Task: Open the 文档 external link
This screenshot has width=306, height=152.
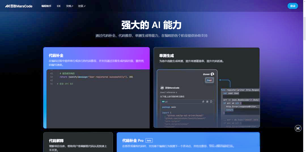Action: (x=69, y=6)
